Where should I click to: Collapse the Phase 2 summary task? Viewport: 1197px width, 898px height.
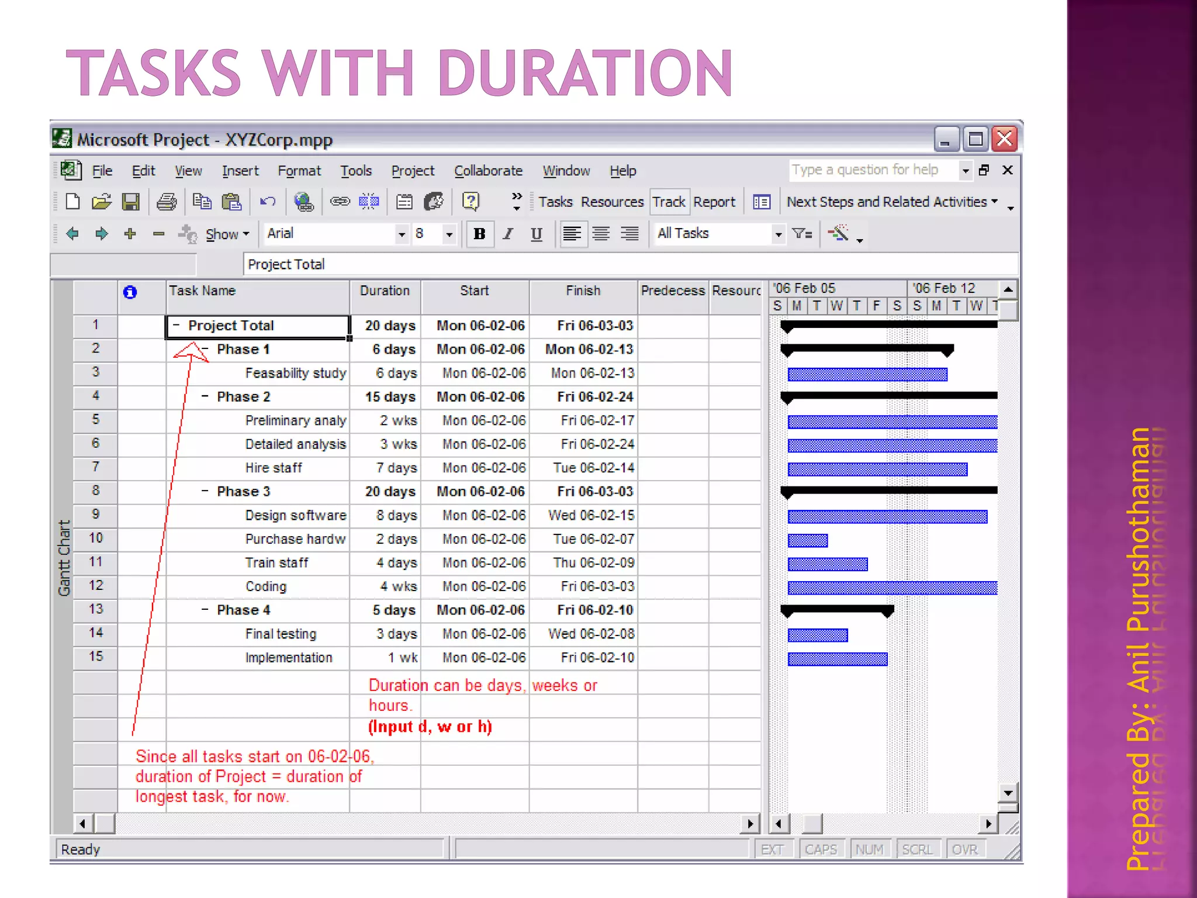click(205, 396)
